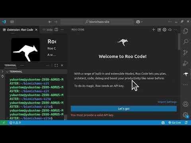Open hidden panel tabs ellipsis beside TERMINAL
This screenshot has width=191, height=143.
[x=22, y=66]
